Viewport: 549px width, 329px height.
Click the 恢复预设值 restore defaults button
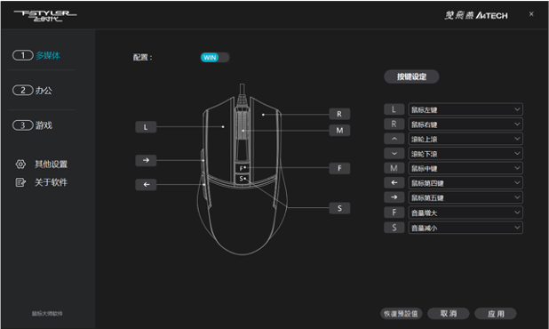coord(401,314)
